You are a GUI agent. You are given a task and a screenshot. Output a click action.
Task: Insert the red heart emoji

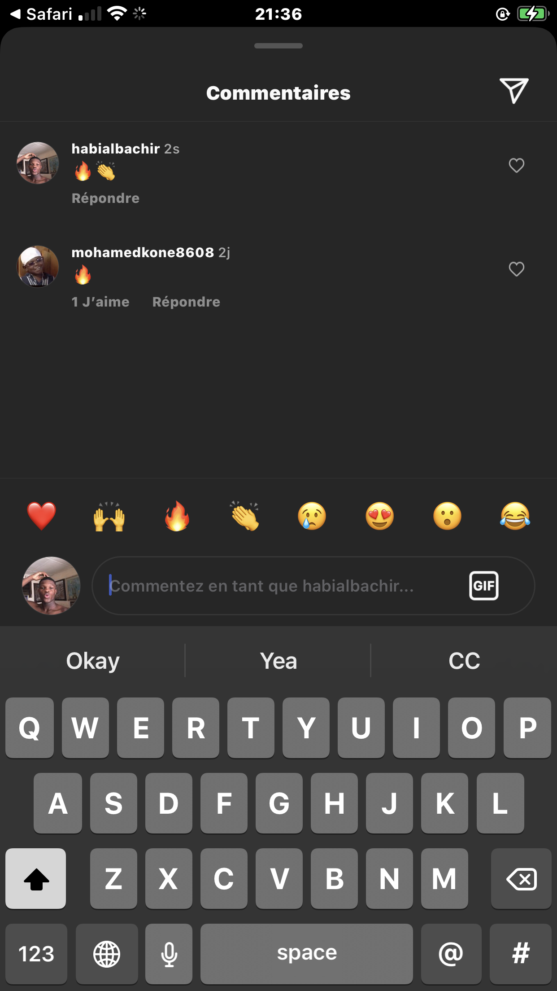42,516
